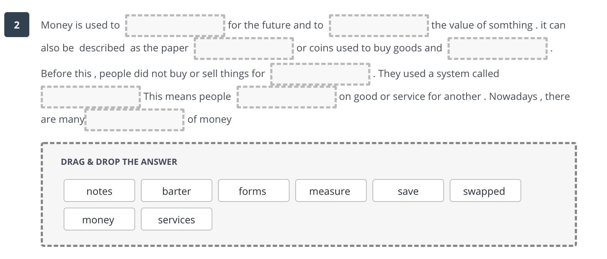Click the 'save' answer chip
Screen dimensions: 607x259
point(408,191)
